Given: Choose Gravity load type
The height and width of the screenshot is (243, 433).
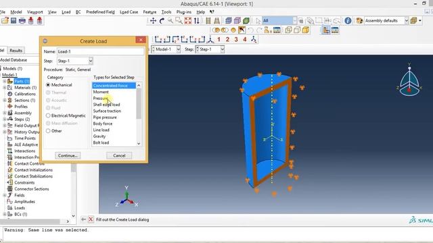Looking at the screenshot, I should (x=99, y=136).
